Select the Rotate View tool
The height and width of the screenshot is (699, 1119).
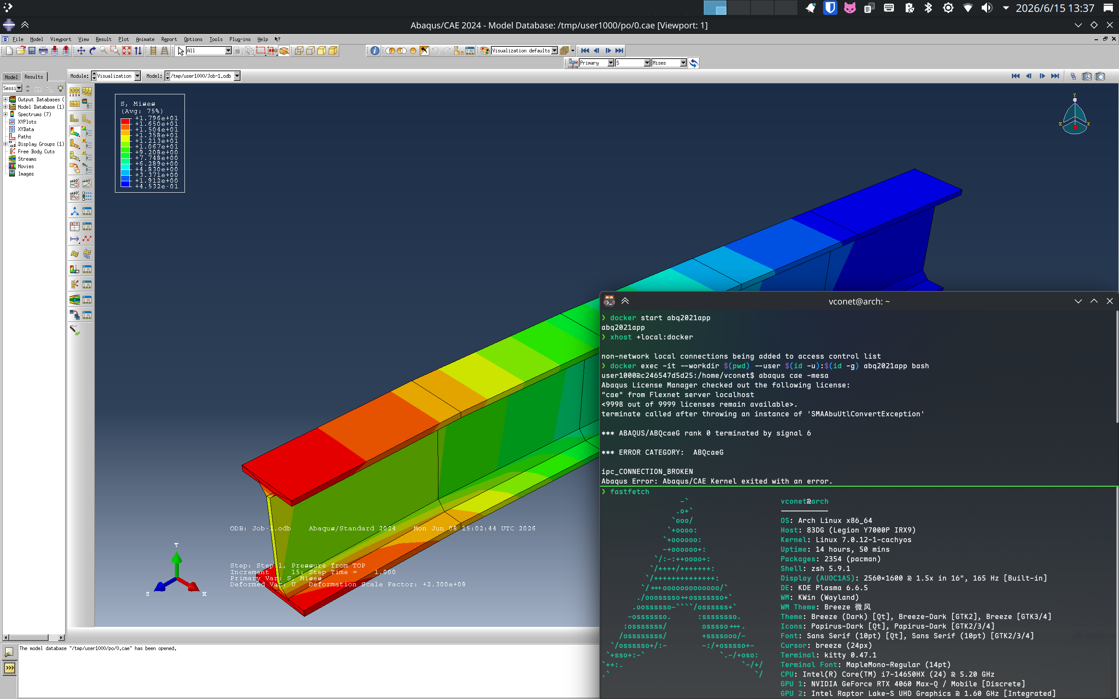(x=93, y=50)
